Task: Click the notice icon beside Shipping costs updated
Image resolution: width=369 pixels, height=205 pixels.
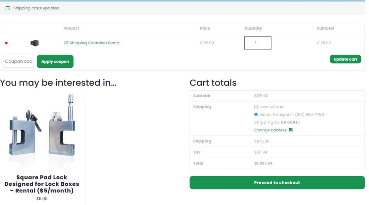Action: click(x=8, y=8)
